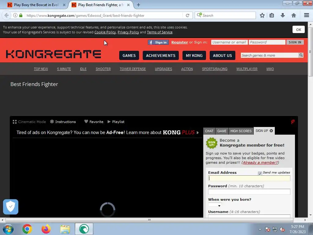Screen dimensions: 313x235
Task: Browse the SHOOTER category
Action: pos(103,69)
